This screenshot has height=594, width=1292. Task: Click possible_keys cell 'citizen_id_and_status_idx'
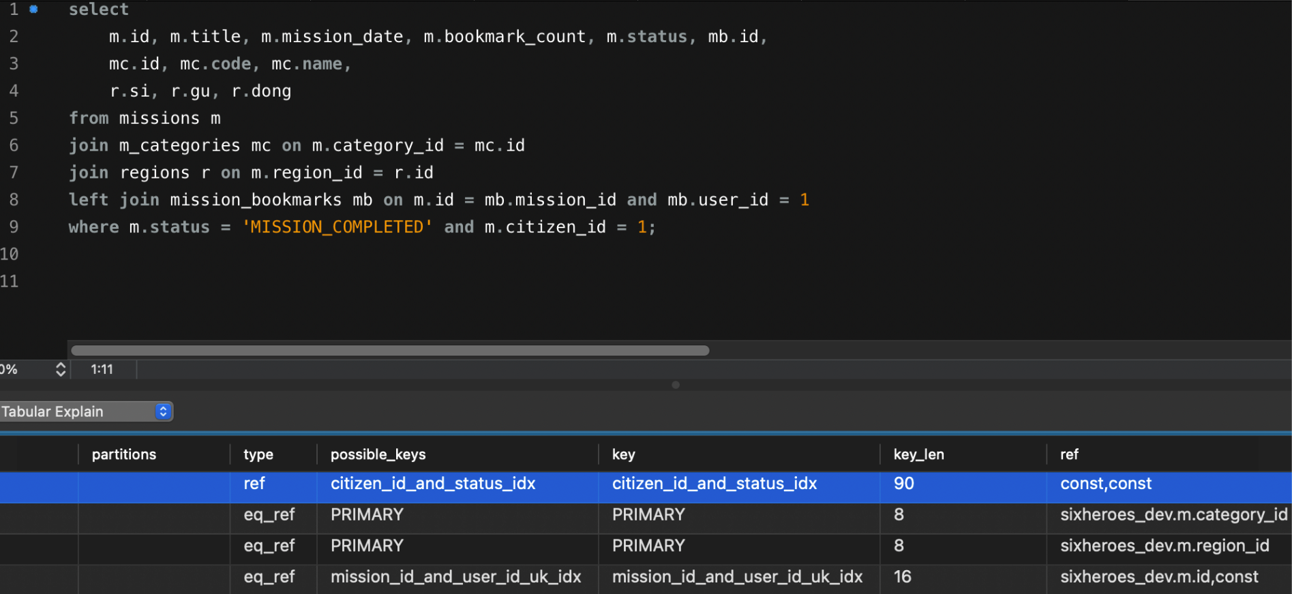click(433, 484)
